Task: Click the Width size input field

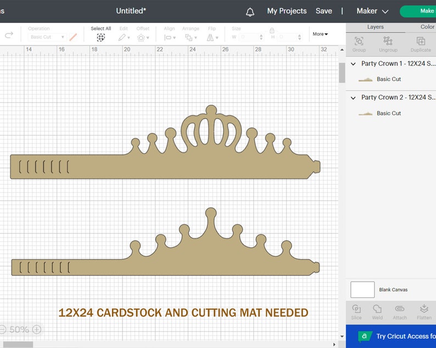Action: pyautogui.click(x=248, y=37)
